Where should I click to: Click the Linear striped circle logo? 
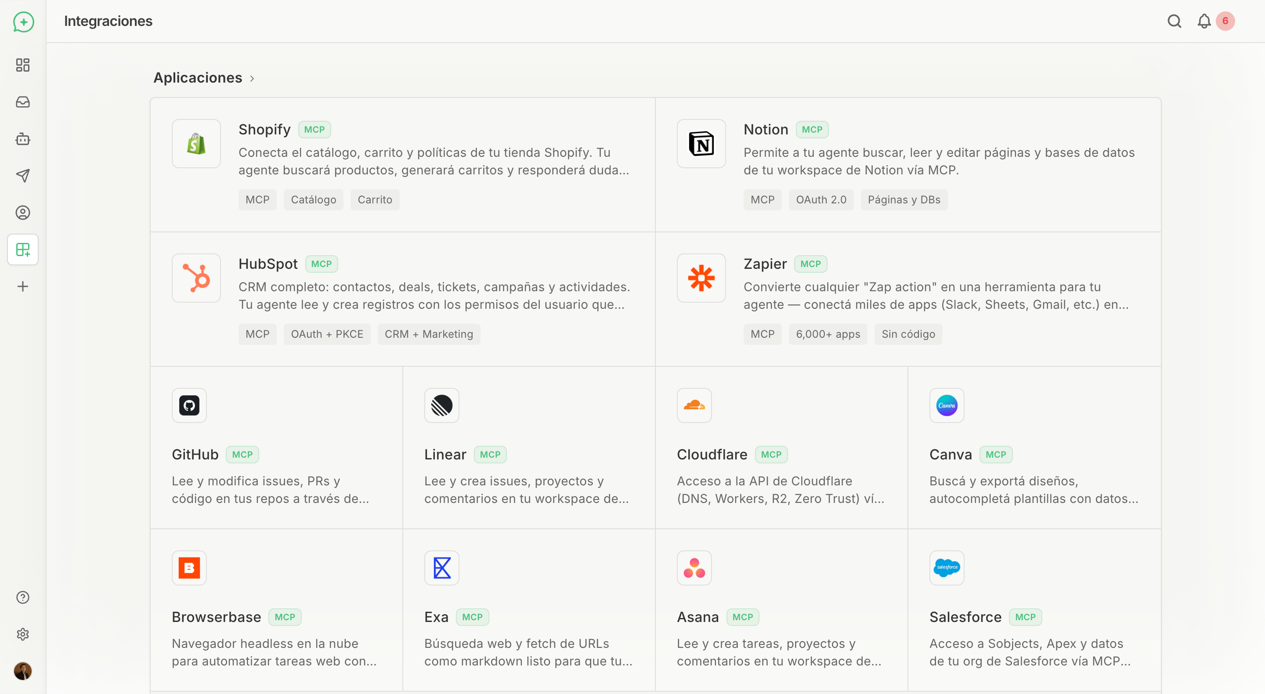point(441,405)
